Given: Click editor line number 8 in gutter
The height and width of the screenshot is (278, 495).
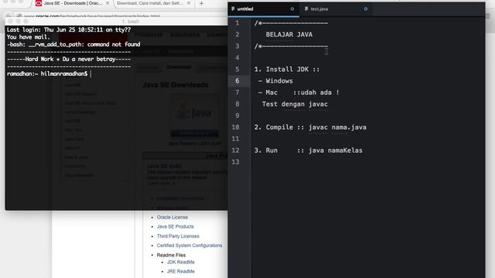Looking at the screenshot, I should pyautogui.click(x=237, y=104).
